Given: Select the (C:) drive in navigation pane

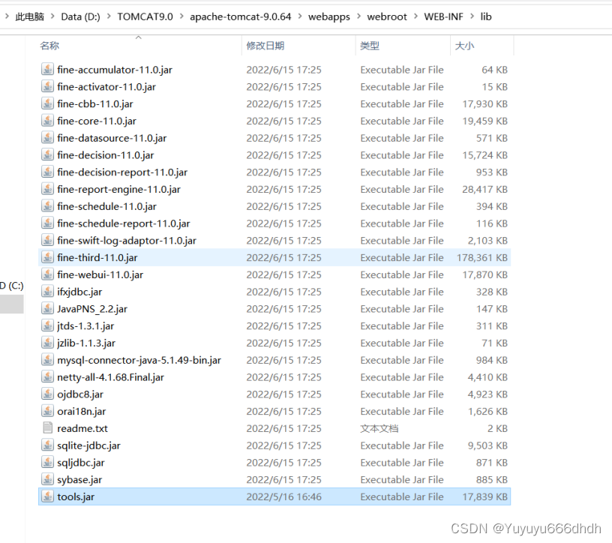Looking at the screenshot, I should tap(12, 286).
